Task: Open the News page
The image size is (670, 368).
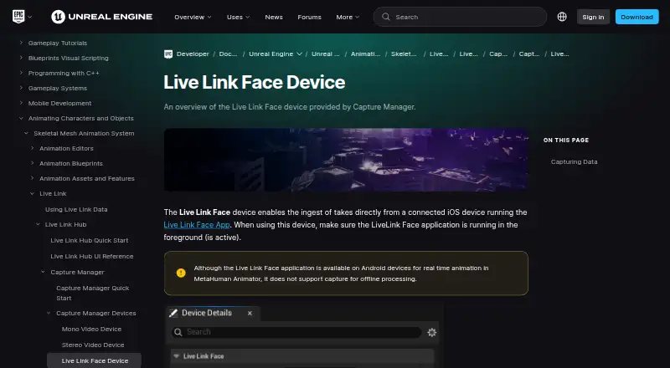Action: (x=274, y=17)
